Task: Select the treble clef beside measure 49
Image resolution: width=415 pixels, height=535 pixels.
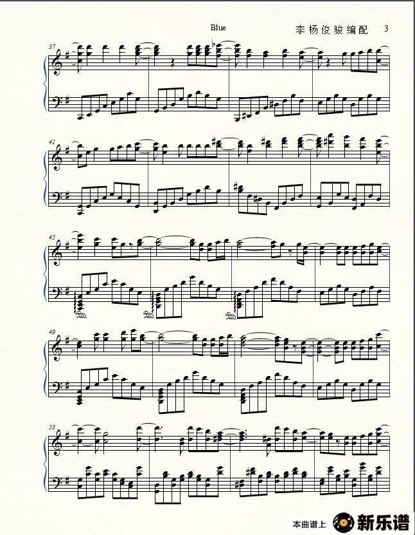Action: pyautogui.click(x=56, y=348)
